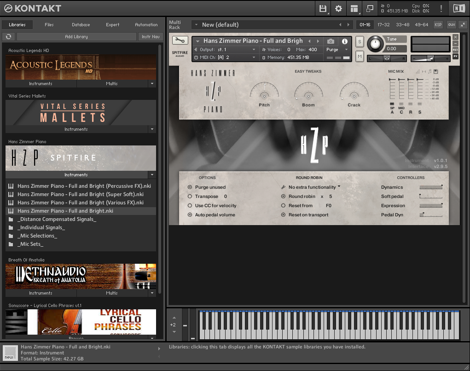Toggle Auto pedal volume option
This screenshot has width=470, height=371.
pos(190,215)
